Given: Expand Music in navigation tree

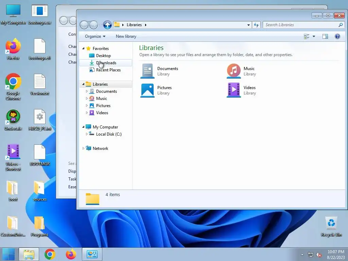Looking at the screenshot, I should [x=87, y=98].
